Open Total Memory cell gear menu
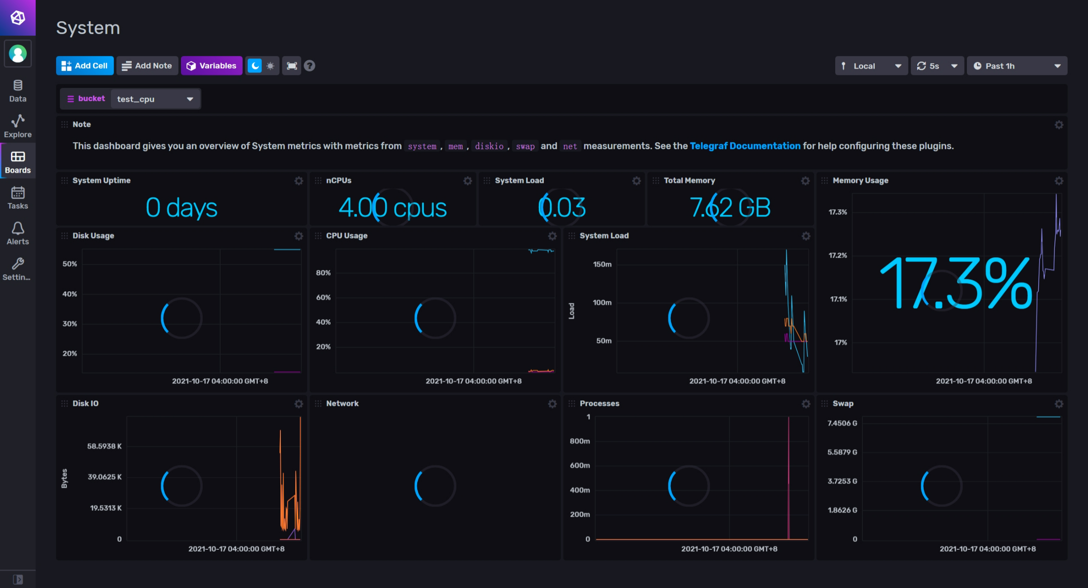 pyautogui.click(x=805, y=181)
